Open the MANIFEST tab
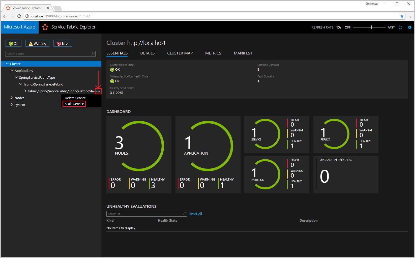The height and width of the screenshot is (258, 415). [243, 53]
